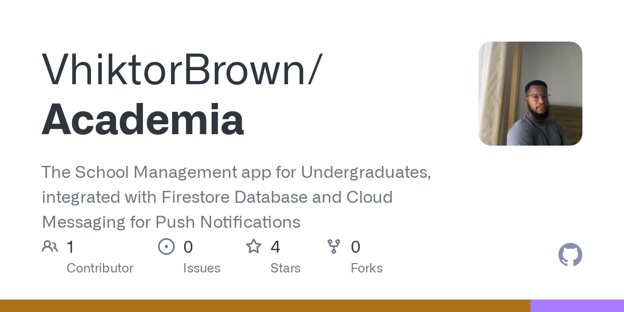Select the Forks label

[x=367, y=268]
